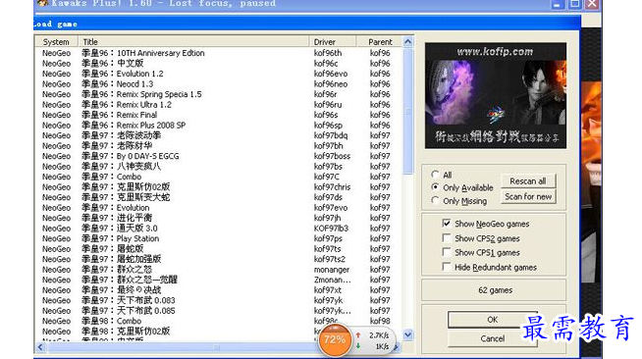
Task: Click the Cancel button
Action: point(492,338)
